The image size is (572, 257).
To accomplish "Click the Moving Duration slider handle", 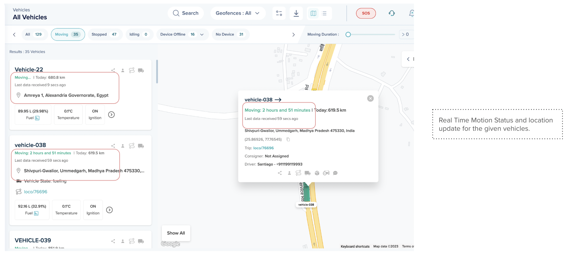I will click(x=348, y=35).
